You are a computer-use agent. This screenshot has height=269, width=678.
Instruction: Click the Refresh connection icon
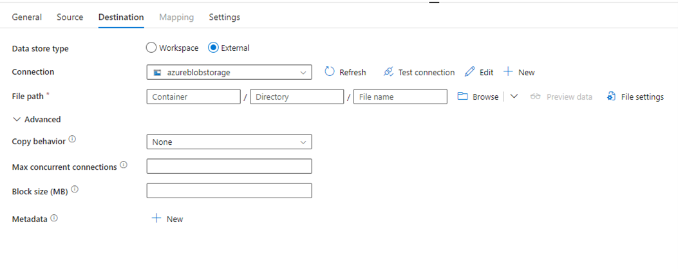click(330, 72)
